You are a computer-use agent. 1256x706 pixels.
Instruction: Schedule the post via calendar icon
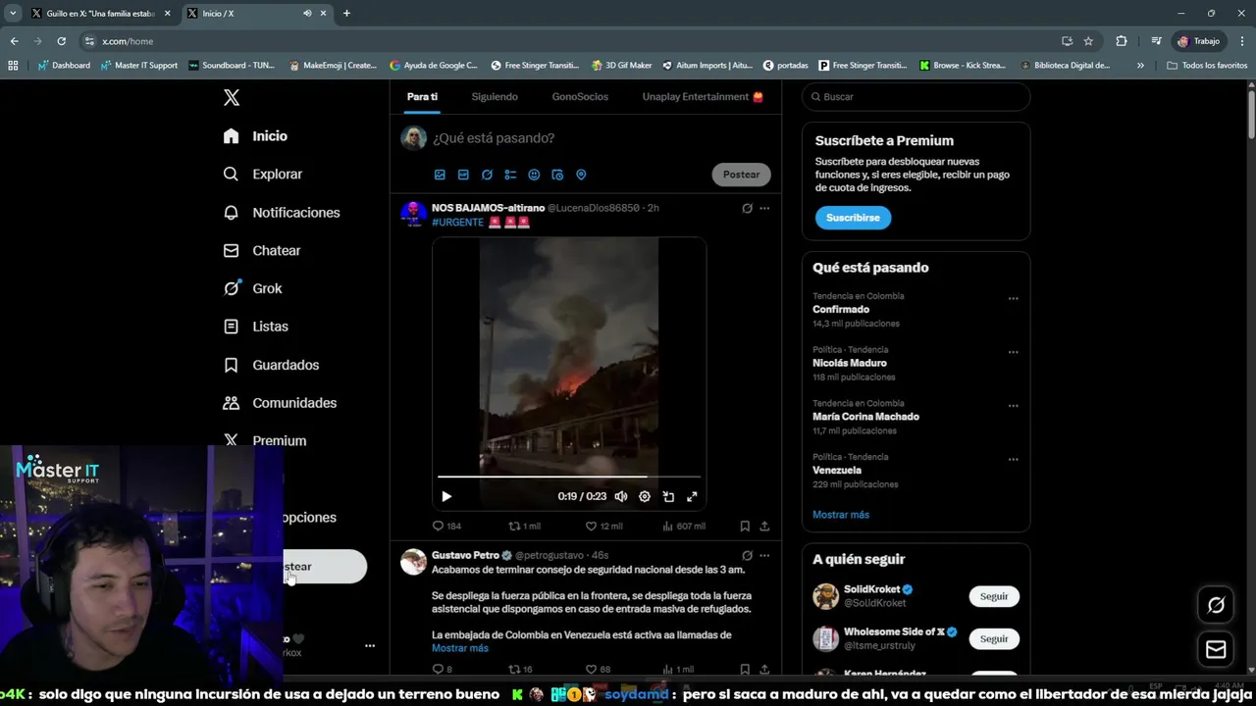click(x=557, y=175)
